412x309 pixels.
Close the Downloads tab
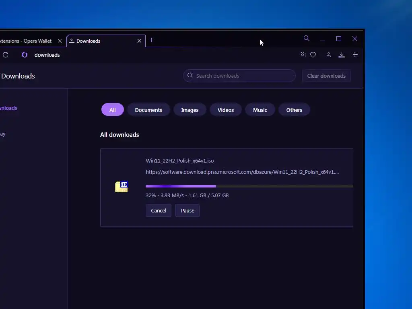point(139,41)
